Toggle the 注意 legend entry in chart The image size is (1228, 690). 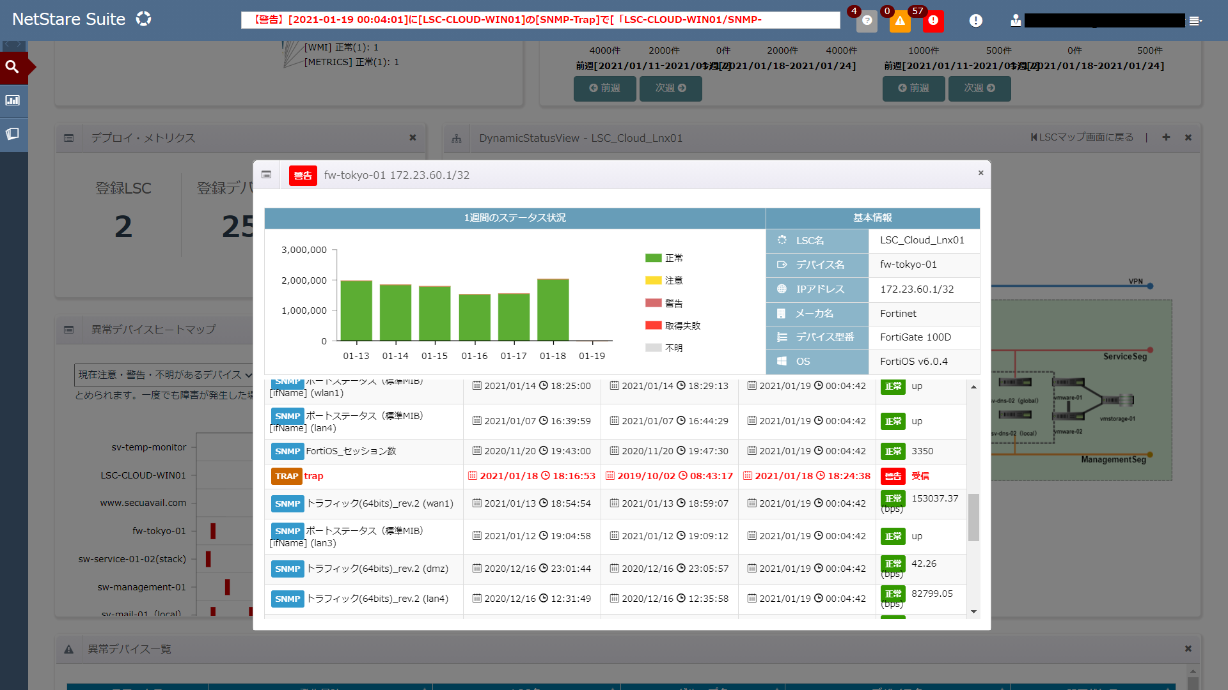[x=664, y=280]
